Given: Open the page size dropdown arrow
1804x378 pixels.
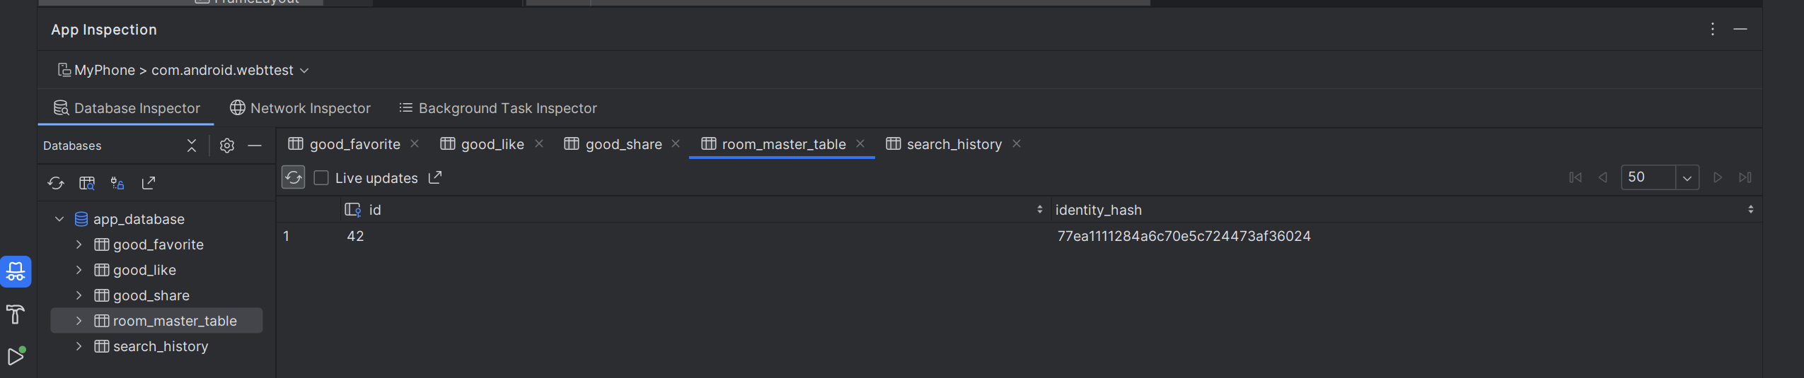Looking at the screenshot, I should click(x=1687, y=178).
